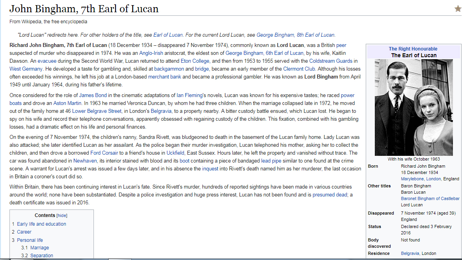Hide the Contents table
462x260 pixels.
tap(62, 215)
